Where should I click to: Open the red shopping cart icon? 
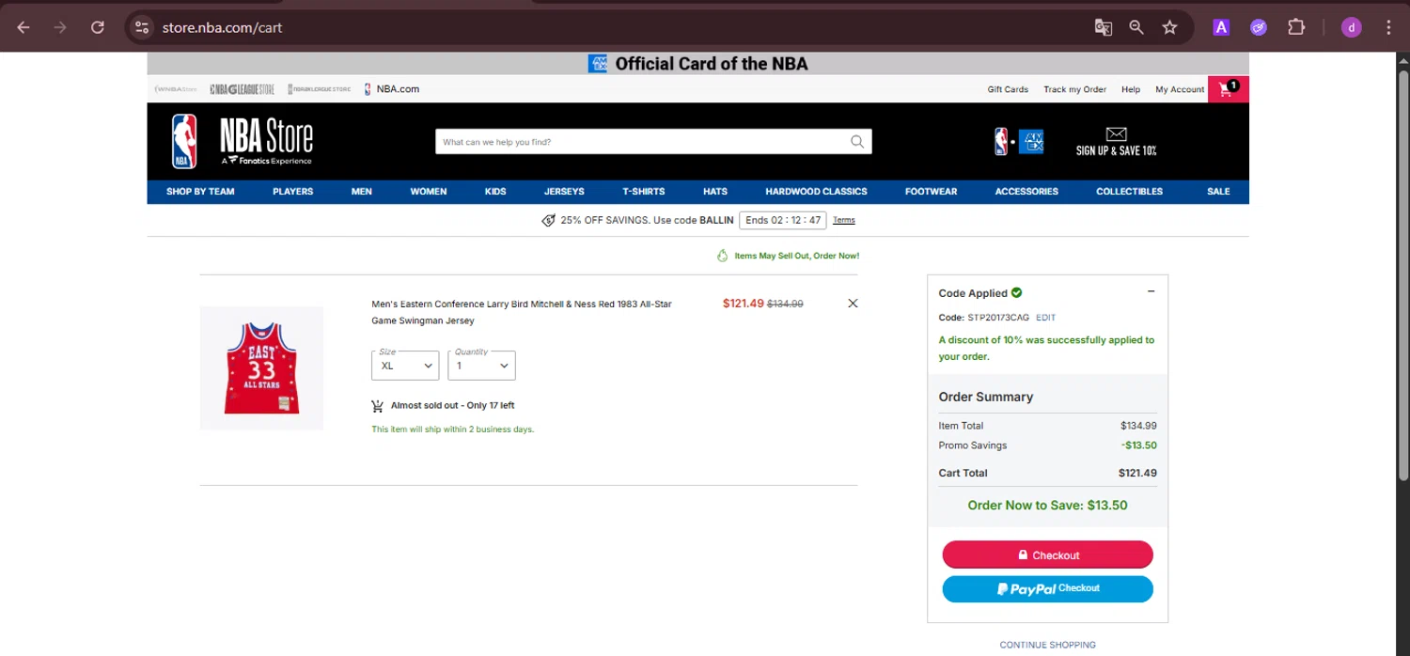coord(1228,89)
